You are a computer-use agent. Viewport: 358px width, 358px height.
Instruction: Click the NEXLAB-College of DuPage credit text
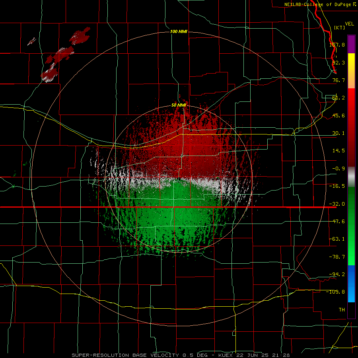(x=320, y=4)
